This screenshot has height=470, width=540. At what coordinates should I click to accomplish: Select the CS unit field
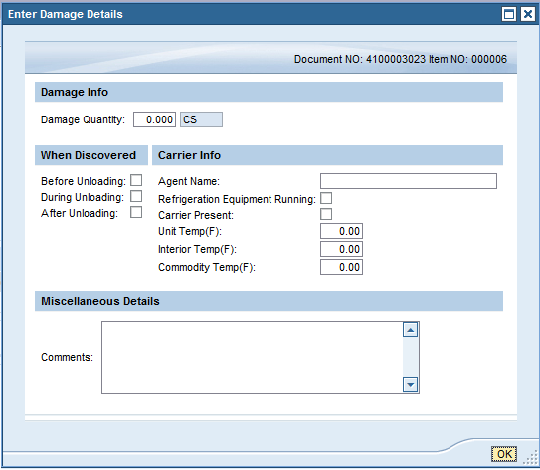pyautogui.click(x=202, y=119)
